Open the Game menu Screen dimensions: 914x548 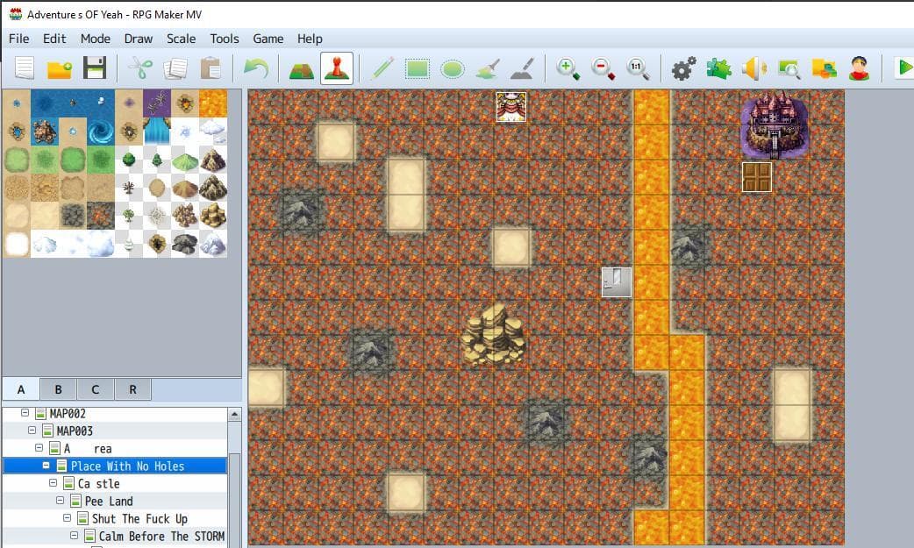[268, 39]
